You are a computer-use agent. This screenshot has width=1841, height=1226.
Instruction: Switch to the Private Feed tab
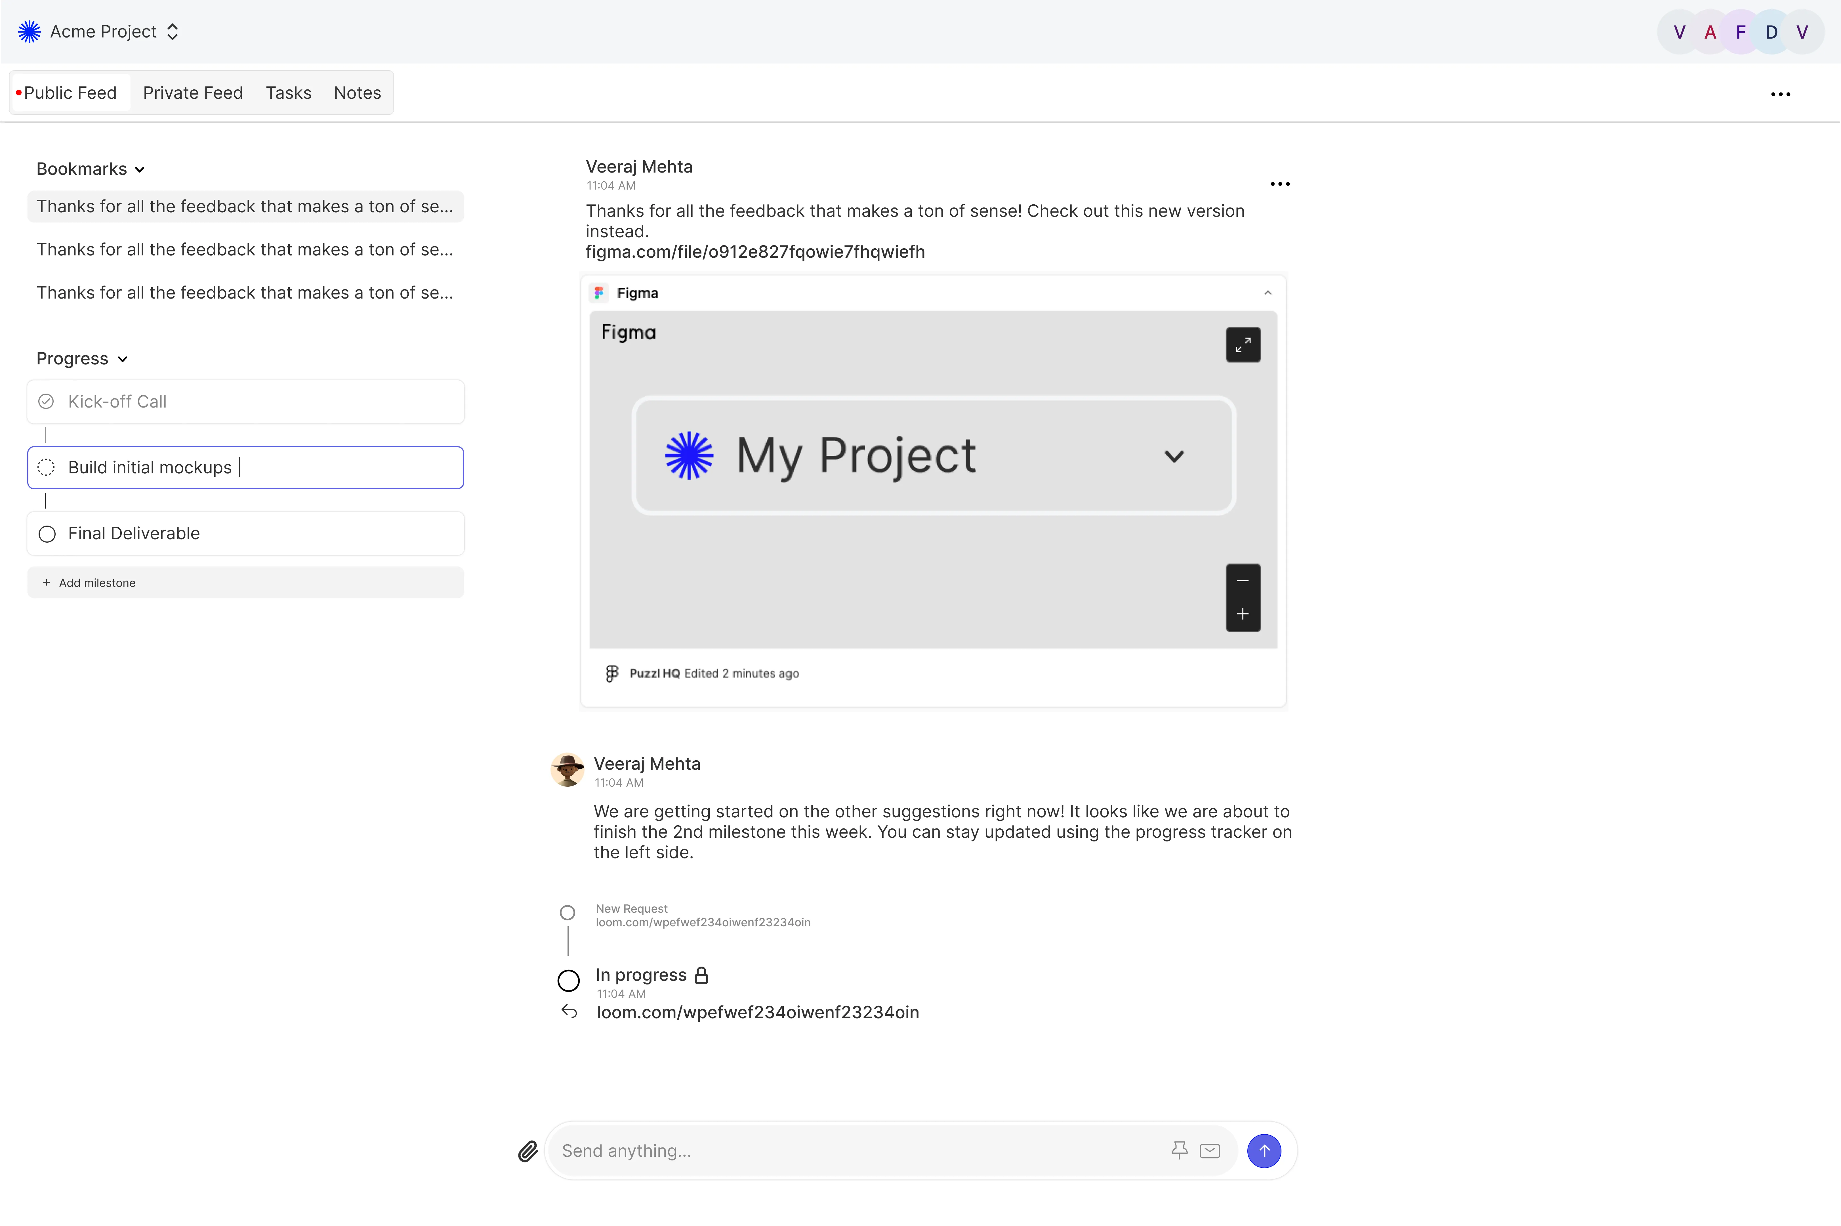pos(192,93)
